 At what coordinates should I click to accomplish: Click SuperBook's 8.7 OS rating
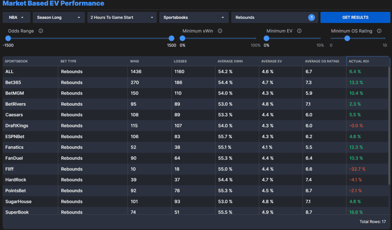coord(309,212)
